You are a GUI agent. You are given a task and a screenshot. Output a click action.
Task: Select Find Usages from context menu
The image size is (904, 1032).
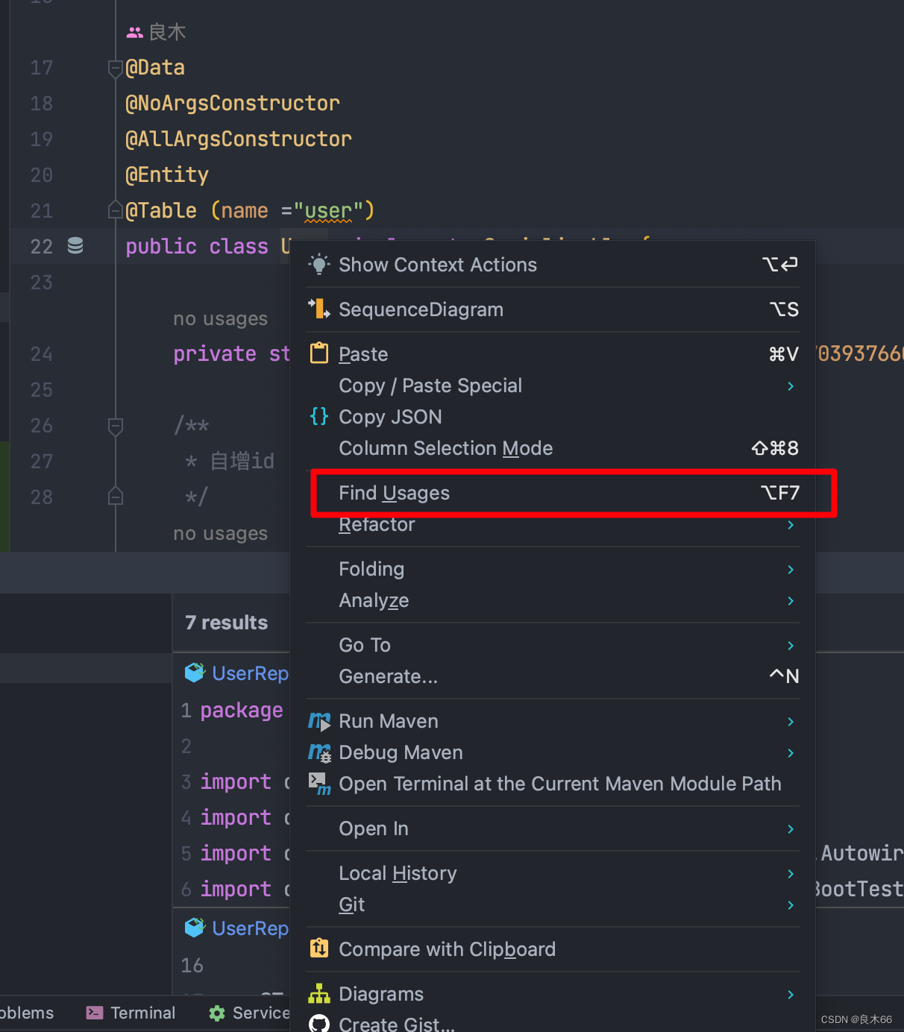point(394,493)
